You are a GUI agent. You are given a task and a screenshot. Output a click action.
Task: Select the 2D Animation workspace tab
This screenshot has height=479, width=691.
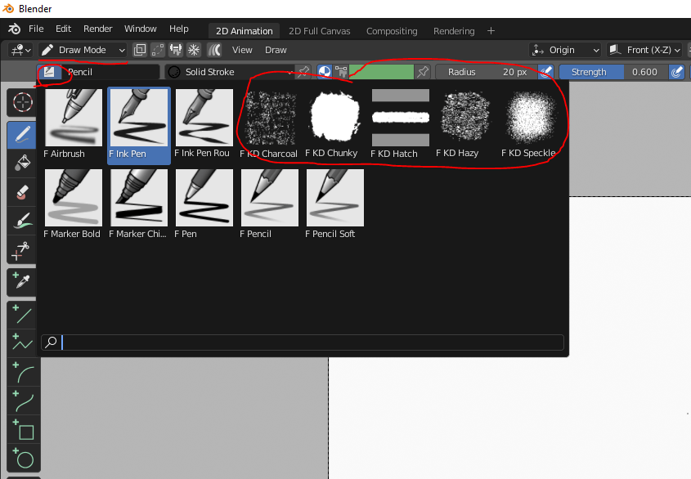(245, 31)
